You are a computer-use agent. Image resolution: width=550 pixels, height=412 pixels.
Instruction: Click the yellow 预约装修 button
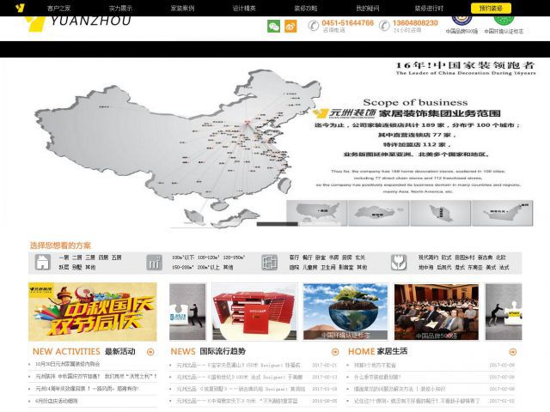coord(491,8)
